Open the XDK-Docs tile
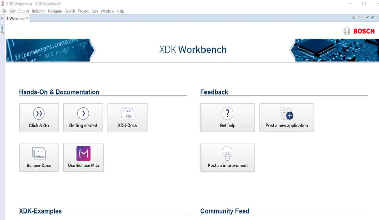This screenshot has height=220, width=379. pyautogui.click(x=127, y=117)
